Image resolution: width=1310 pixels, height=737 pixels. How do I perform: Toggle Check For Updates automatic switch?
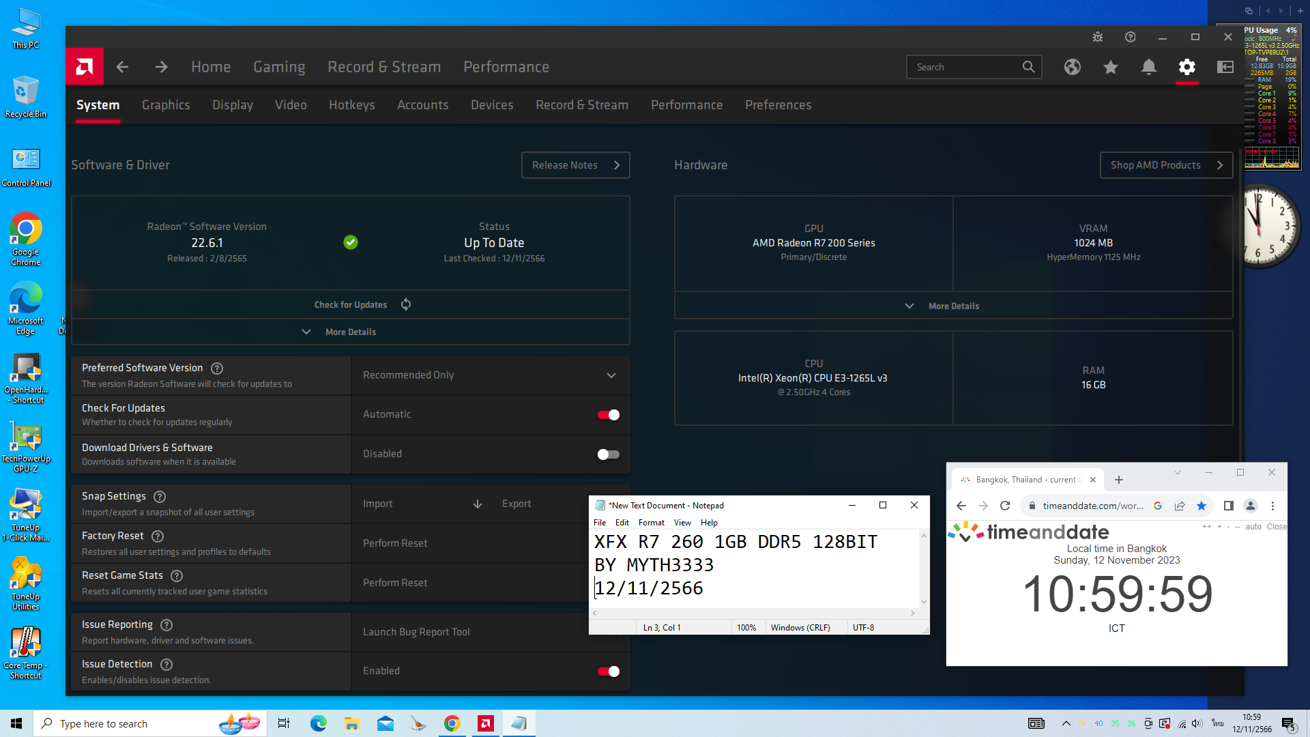(x=609, y=415)
